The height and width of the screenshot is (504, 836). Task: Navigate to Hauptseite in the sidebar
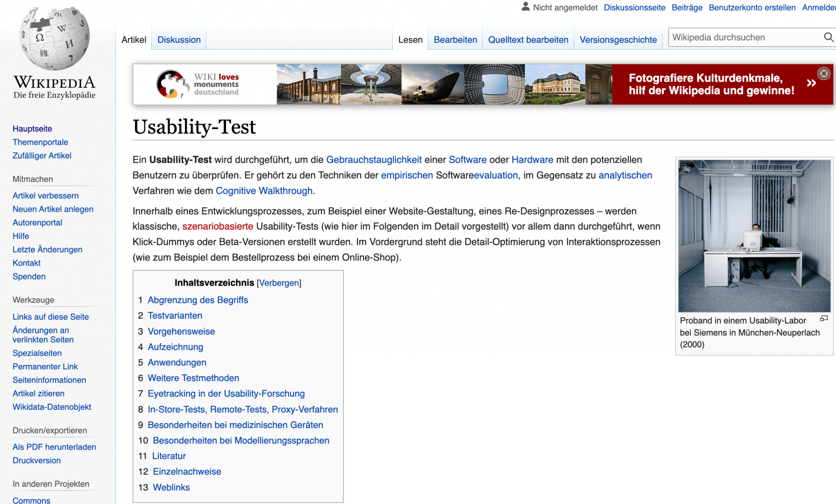(32, 129)
